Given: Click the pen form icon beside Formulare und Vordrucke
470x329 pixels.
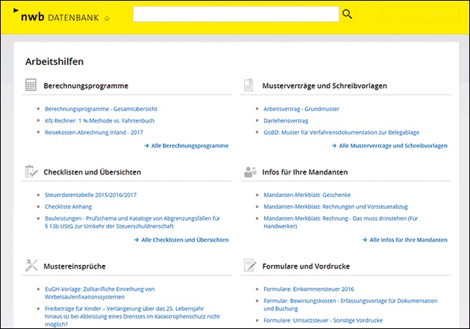Looking at the screenshot, I should [x=249, y=265].
